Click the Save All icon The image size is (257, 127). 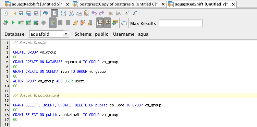coord(36,13)
